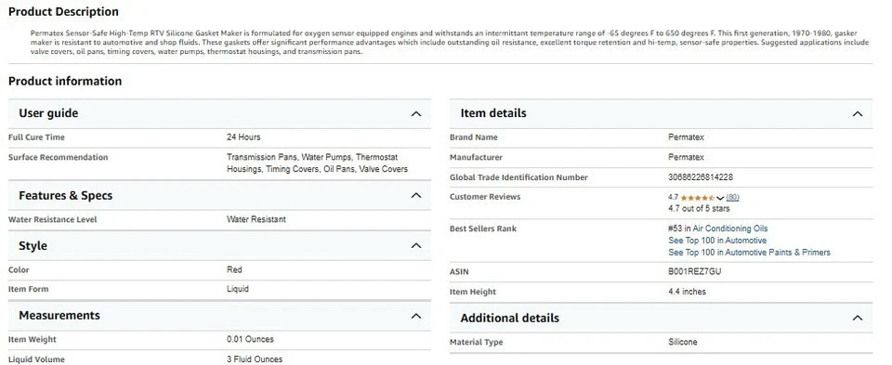The width and height of the screenshot is (892, 365).
Task: Click the Brand Name label
Action: point(473,137)
